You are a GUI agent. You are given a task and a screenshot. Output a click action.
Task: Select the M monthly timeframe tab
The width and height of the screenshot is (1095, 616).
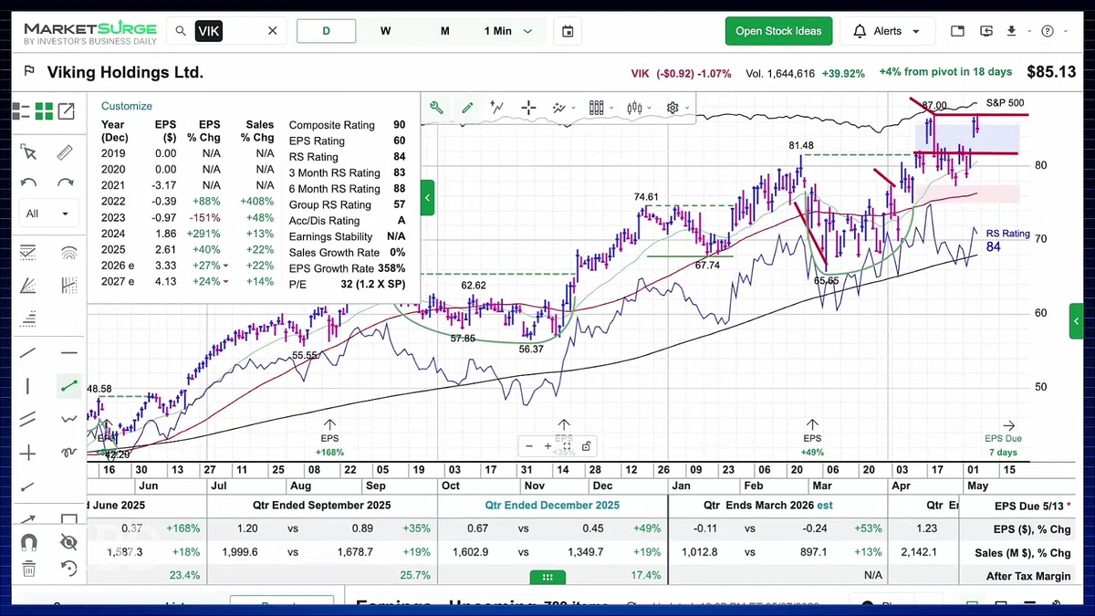tap(445, 31)
